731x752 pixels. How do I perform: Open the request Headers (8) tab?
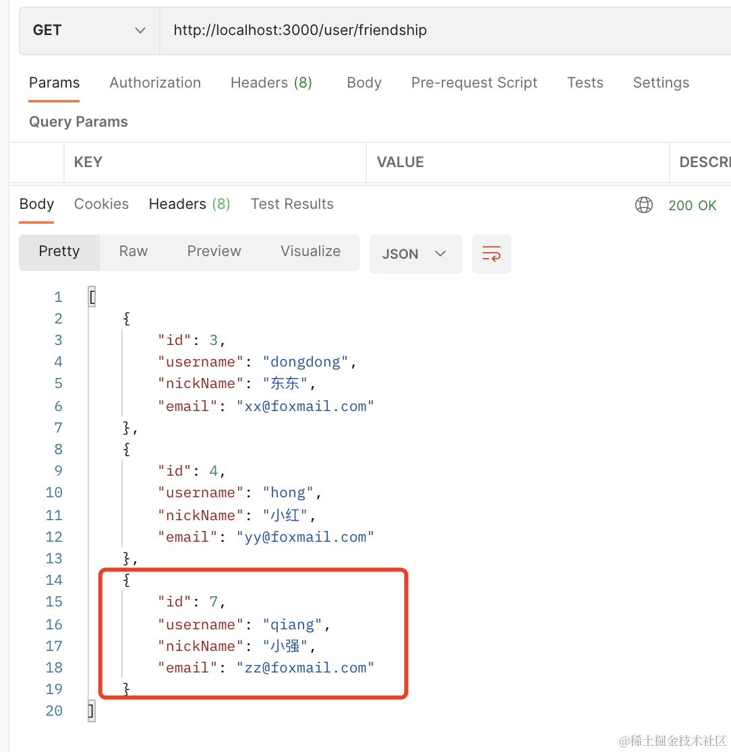coord(271,83)
